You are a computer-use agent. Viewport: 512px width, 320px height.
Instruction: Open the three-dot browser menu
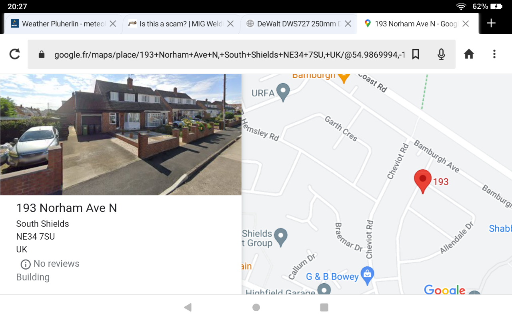point(494,54)
